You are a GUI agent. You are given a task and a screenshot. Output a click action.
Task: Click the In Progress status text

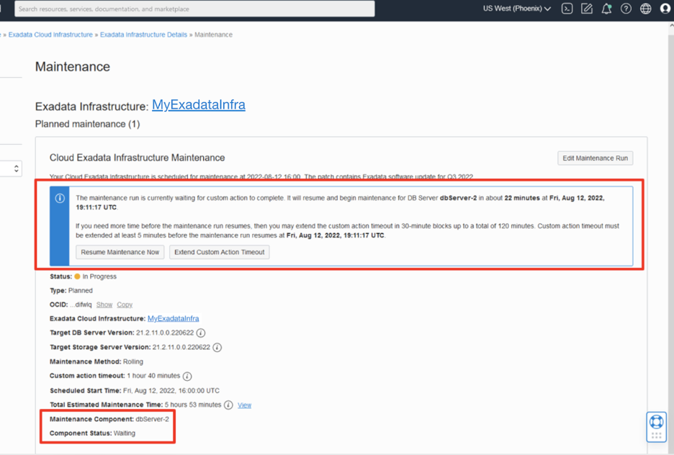(99, 276)
